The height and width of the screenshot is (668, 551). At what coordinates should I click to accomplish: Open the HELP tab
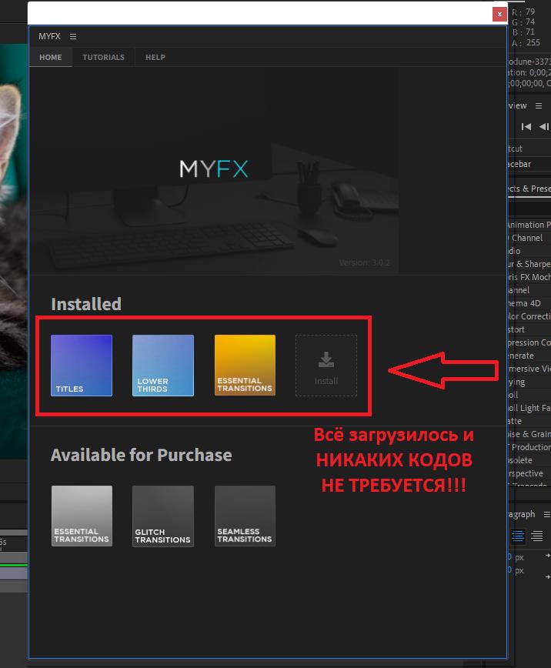155,57
